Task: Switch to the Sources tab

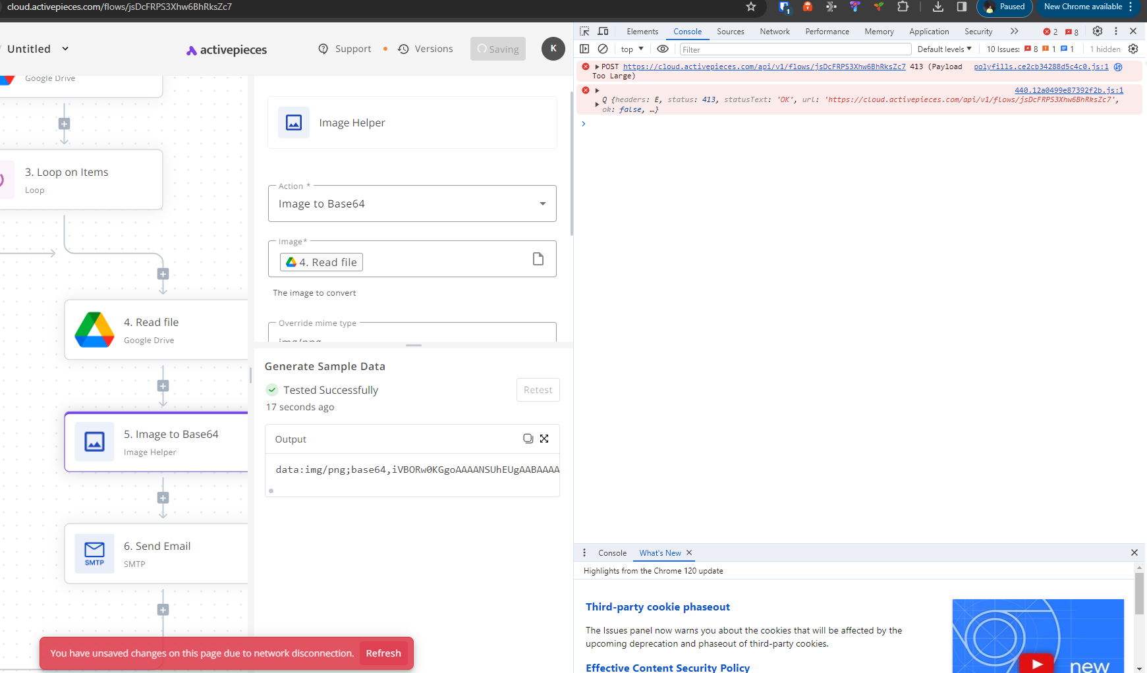Action: pyautogui.click(x=730, y=32)
